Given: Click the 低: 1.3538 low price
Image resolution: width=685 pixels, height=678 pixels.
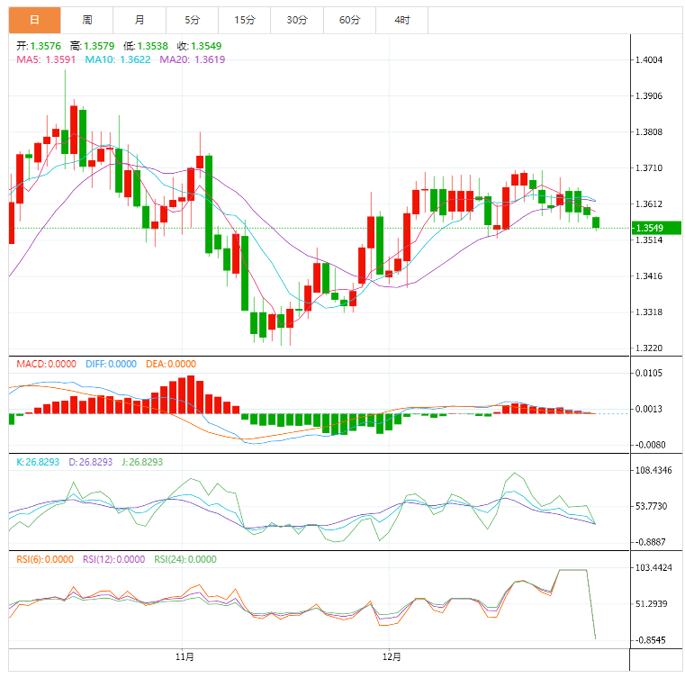Looking at the screenshot, I should click(146, 46).
